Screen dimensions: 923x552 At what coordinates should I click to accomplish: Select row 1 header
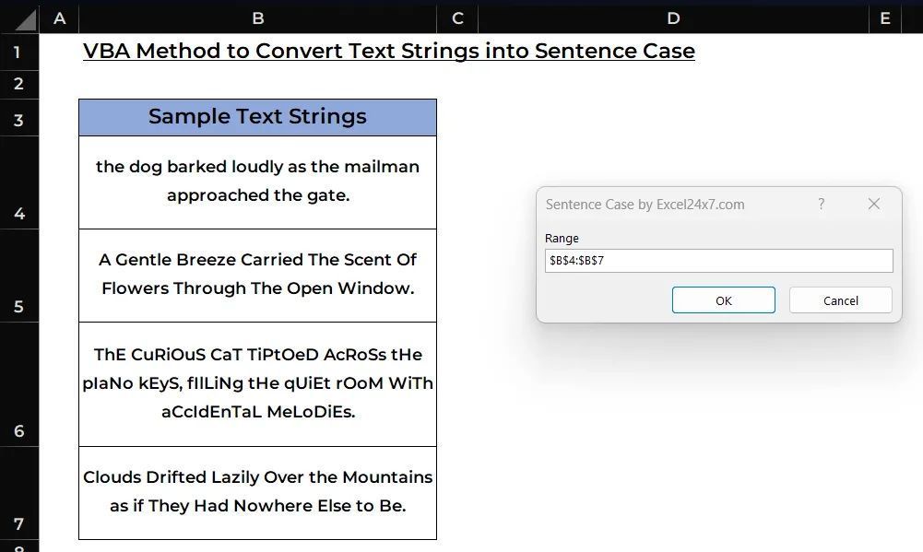(x=18, y=53)
